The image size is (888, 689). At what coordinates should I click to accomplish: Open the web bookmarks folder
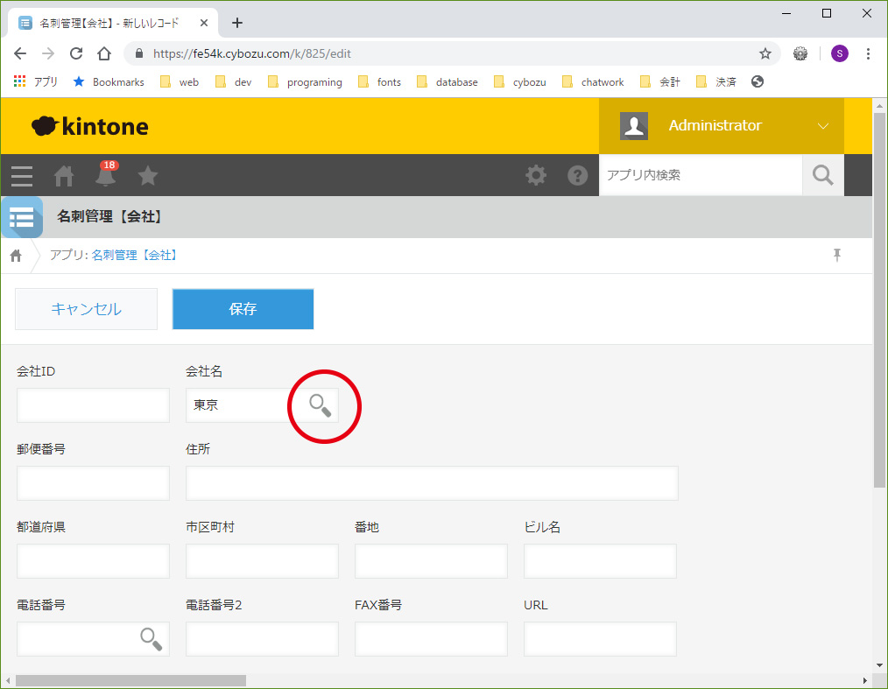pos(180,82)
